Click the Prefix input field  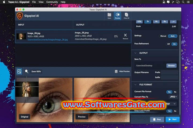click(x=169, y=72)
